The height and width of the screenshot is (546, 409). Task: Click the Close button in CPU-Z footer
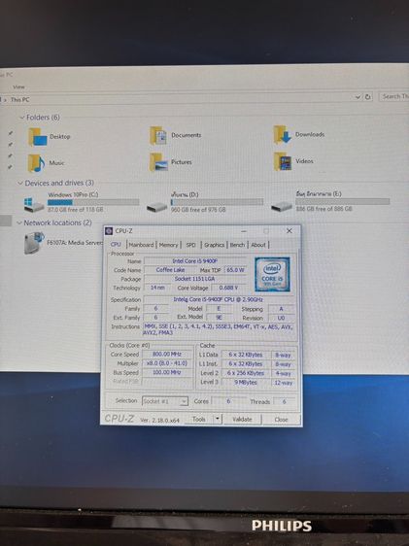pyautogui.click(x=281, y=420)
